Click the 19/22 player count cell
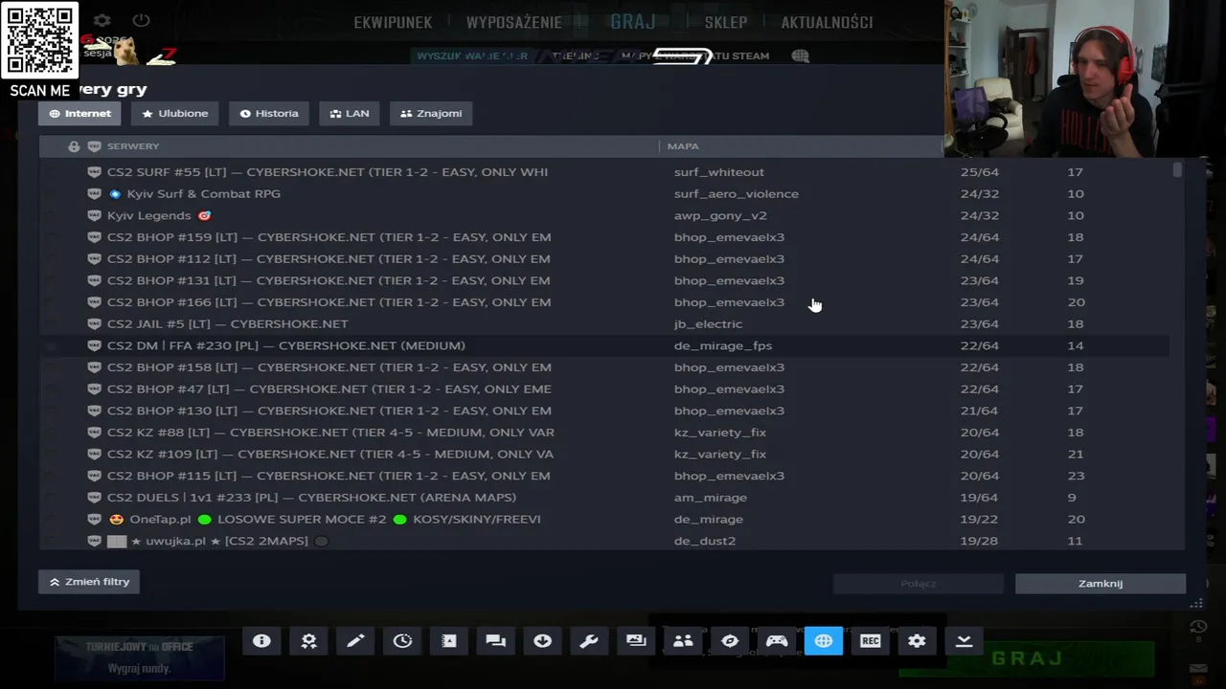Viewport: 1226px width, 689px height. [x=979, y=519]
